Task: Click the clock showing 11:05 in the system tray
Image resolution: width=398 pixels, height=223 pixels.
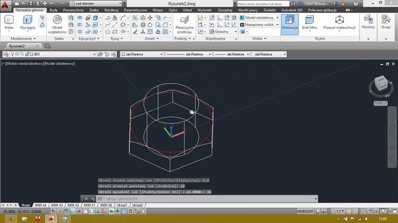Action: coord(383,219)
